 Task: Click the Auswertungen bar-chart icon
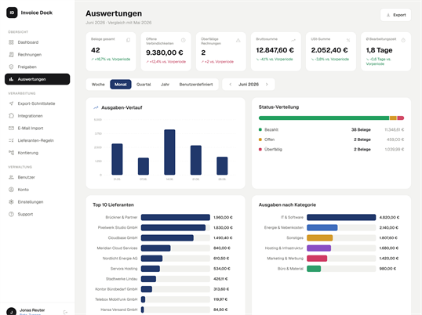[x=11, y=79]
